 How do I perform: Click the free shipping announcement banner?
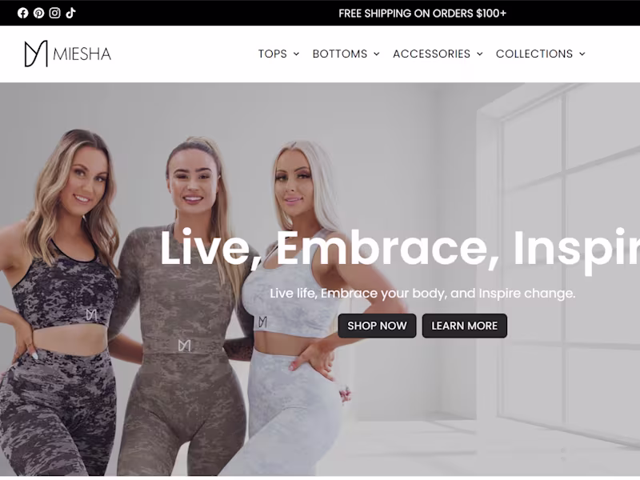coord(422,14)
